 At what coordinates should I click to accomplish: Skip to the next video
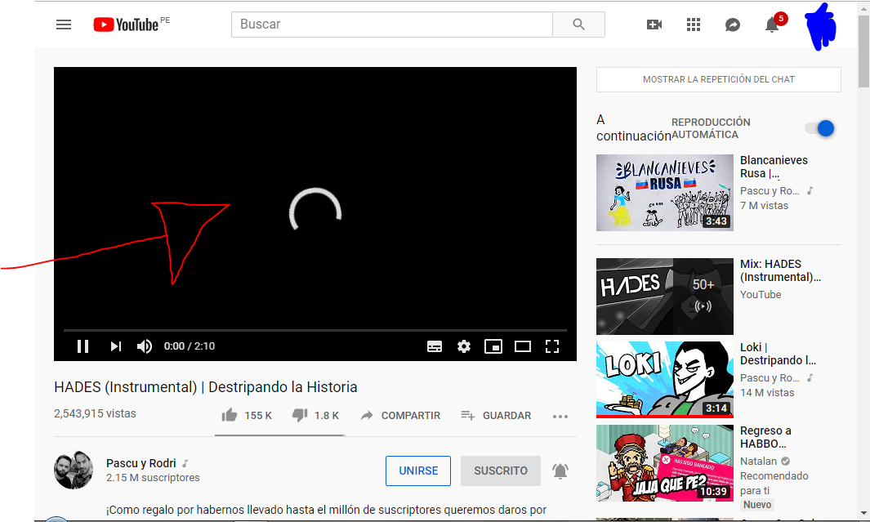point(115,346)
